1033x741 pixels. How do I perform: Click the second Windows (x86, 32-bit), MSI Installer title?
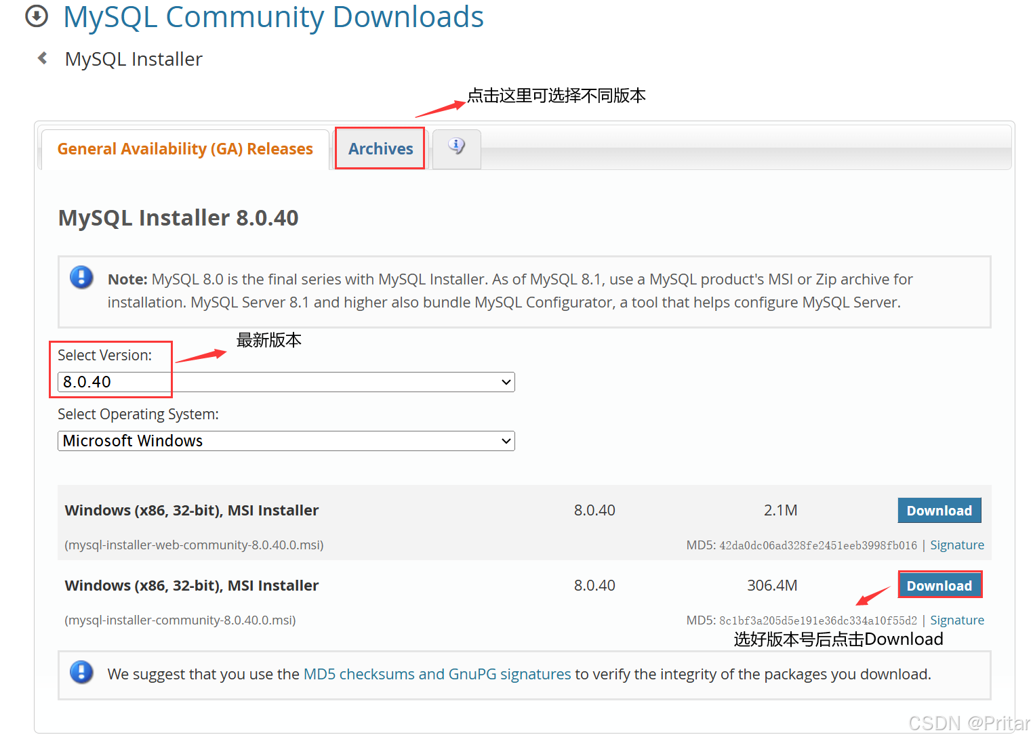click(192, 586)
